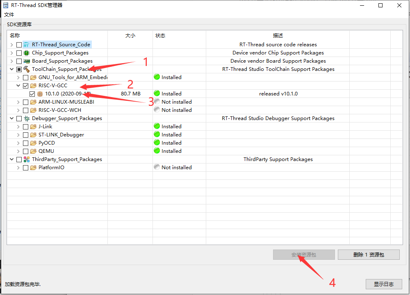Open the 文件 menu
Viewport: 410px width, 295px height.
click(9, 15)
